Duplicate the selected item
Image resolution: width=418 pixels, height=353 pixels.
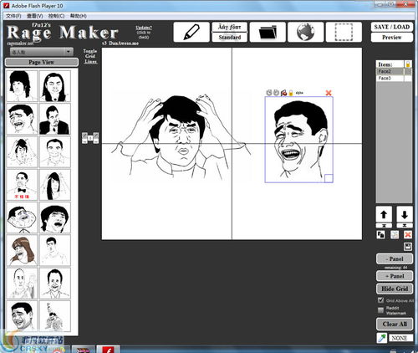[380, 234]
